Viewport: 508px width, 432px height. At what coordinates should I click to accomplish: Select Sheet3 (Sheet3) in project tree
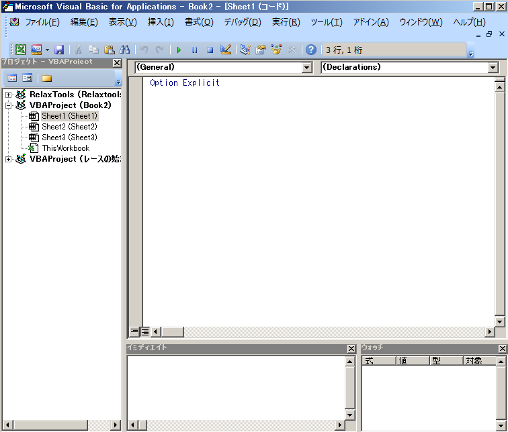tap(69, 137)
